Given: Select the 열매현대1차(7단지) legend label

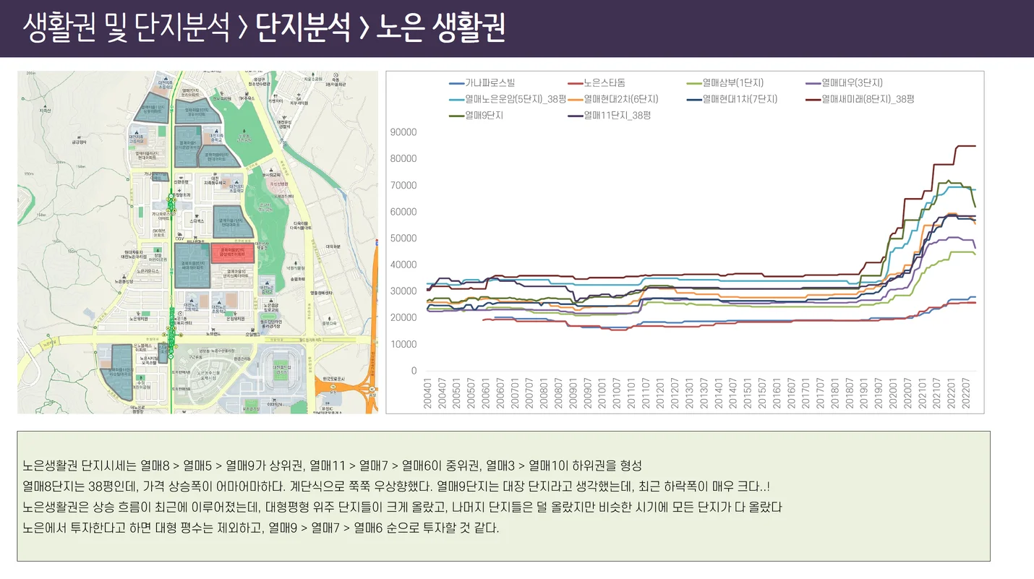Looking at the screenshot, I should pos(740,99).
